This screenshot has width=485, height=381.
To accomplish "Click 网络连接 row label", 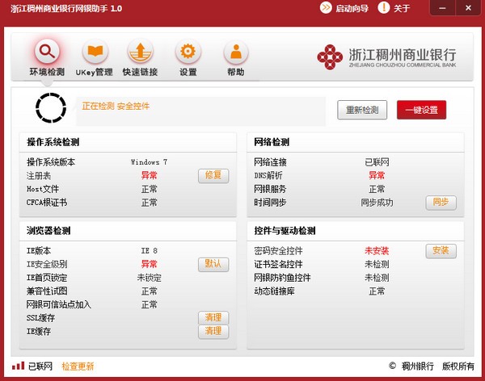I will pos(270,162).
